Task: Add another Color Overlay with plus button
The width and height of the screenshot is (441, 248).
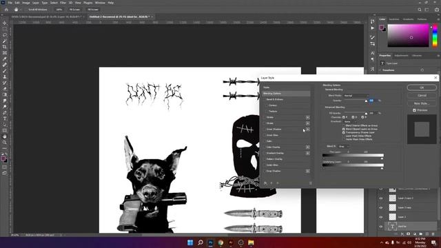Action: click(x=308, y=147)
